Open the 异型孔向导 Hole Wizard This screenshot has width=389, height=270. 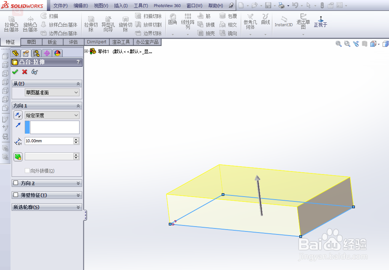tap(108, 22)
